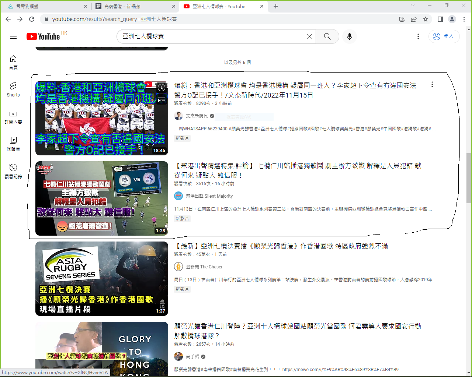Viewport: 472px width, 377px height.
Task: Click the install app icon in address bar
Action: tap(402, 19)
